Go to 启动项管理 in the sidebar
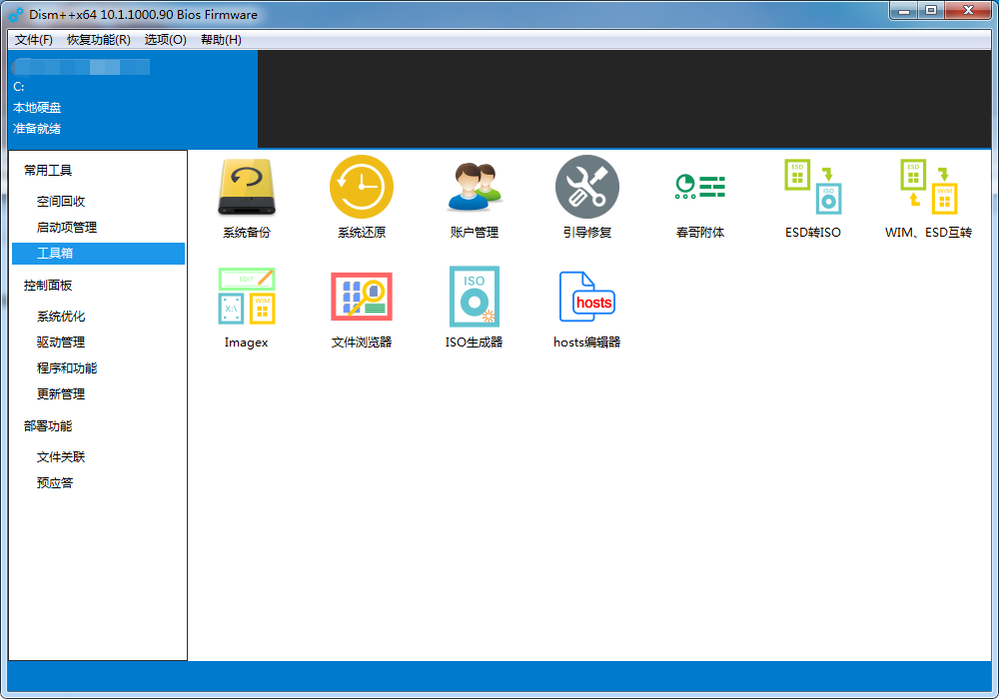The width and height of the screenshot is (999, 699). 67,228
